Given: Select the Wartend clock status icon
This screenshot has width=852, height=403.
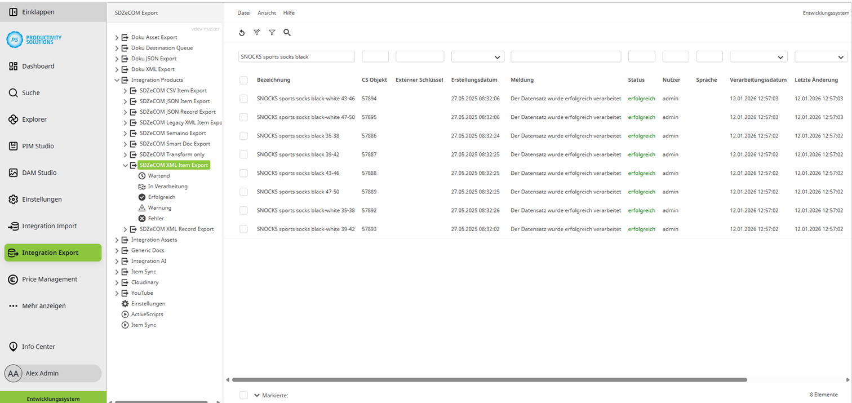Looking at the screenshot, I should point(141,175).
